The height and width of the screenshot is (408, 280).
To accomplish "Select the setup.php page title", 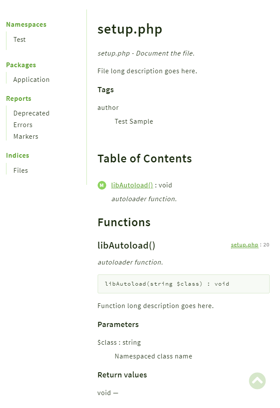I will 130,30.
